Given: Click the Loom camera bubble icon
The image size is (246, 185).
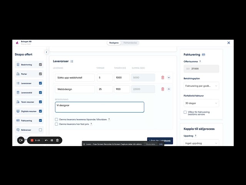Looking at the screenshot, I should (x=21, y=140).
